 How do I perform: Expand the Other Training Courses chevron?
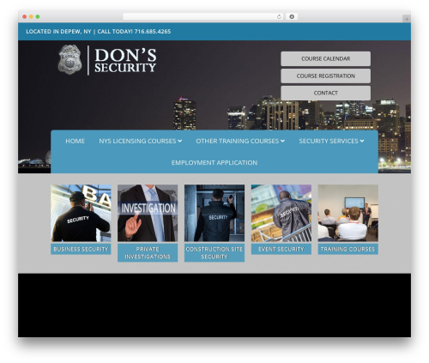(x=282, y=141)
